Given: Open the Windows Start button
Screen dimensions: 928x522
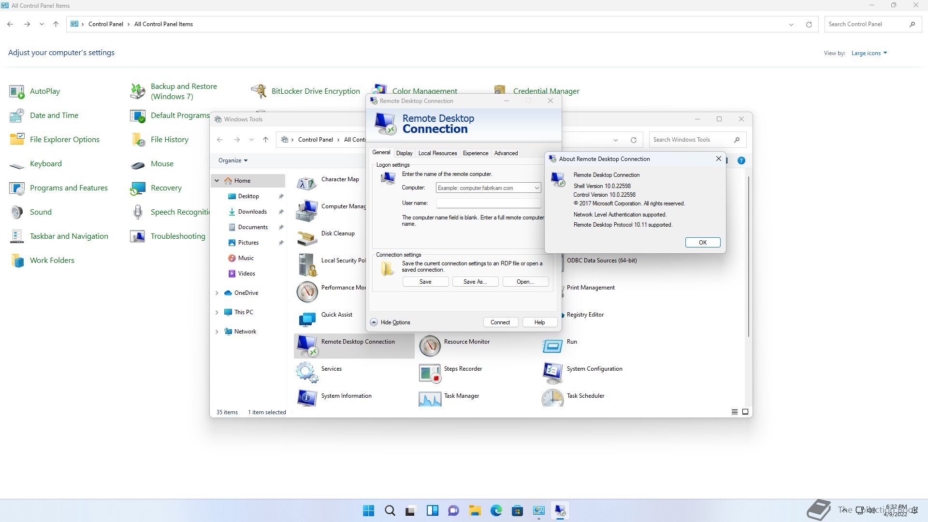Looking at the screenshot, I should (x=368, y=510).
